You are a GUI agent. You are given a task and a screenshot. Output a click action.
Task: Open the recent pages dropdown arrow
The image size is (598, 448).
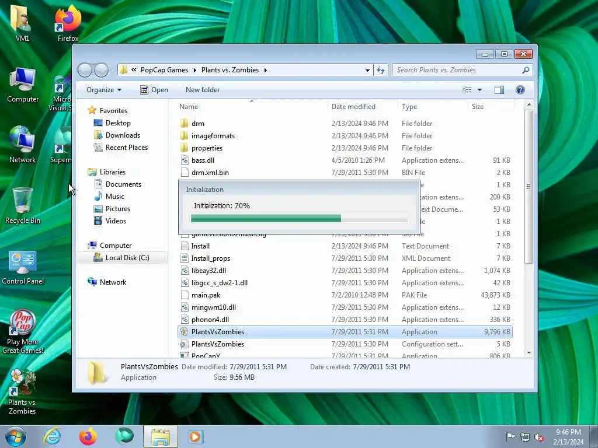pos(113,71)
